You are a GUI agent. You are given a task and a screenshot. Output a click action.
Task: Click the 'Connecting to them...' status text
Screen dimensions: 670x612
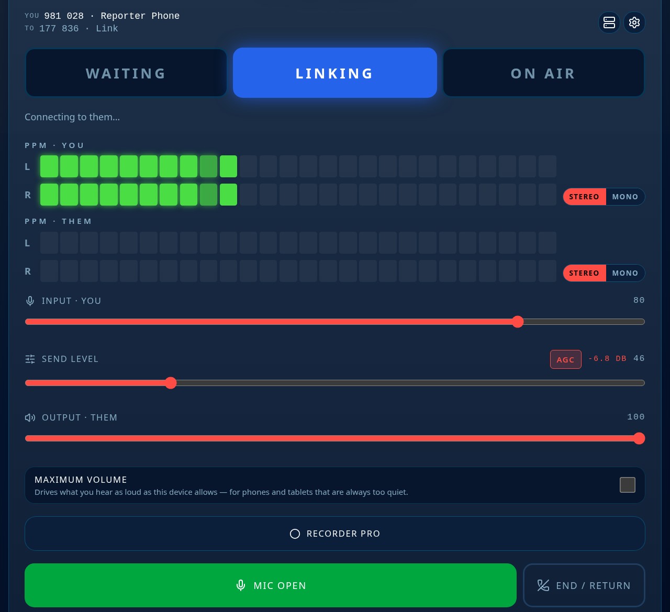pos(72,117)
